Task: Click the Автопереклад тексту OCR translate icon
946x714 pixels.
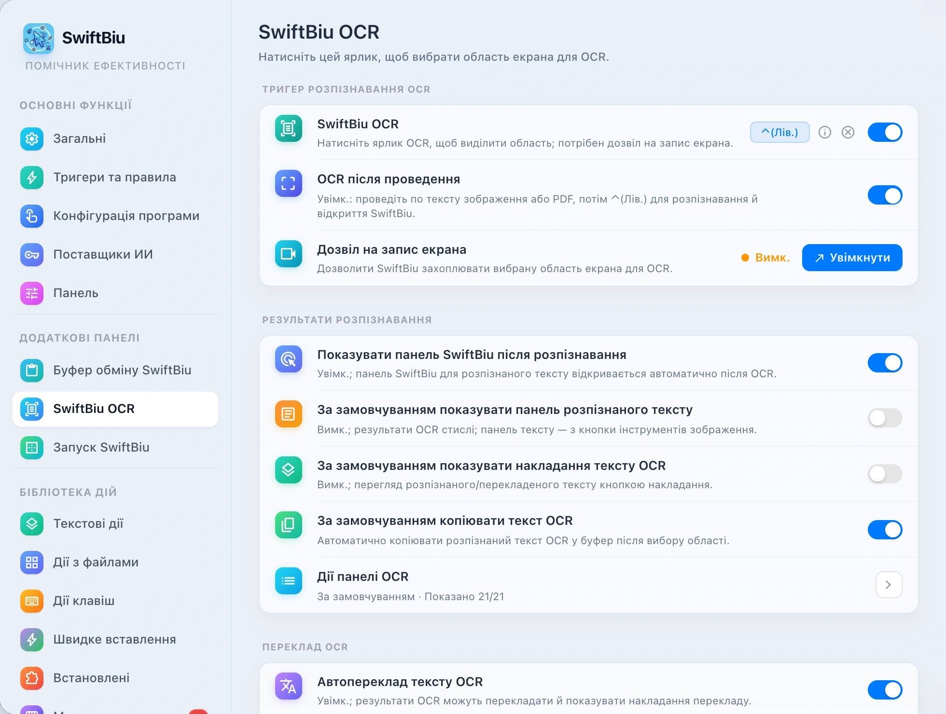Action: coord(289,686)
